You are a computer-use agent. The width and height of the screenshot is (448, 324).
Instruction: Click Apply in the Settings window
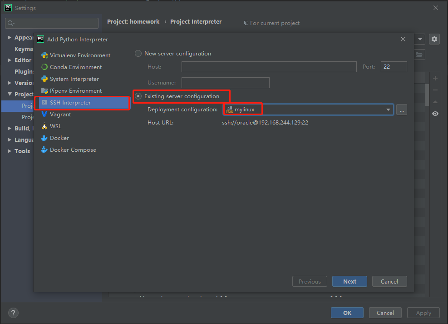pyautogui.click(x=423, y=313)
